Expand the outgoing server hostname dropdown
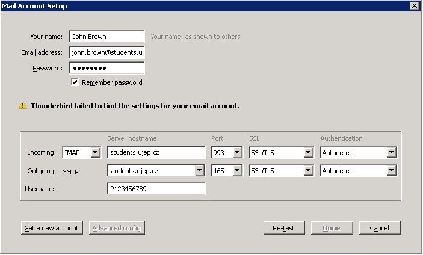This screenshot has width=423, height=255. [200, 171]
